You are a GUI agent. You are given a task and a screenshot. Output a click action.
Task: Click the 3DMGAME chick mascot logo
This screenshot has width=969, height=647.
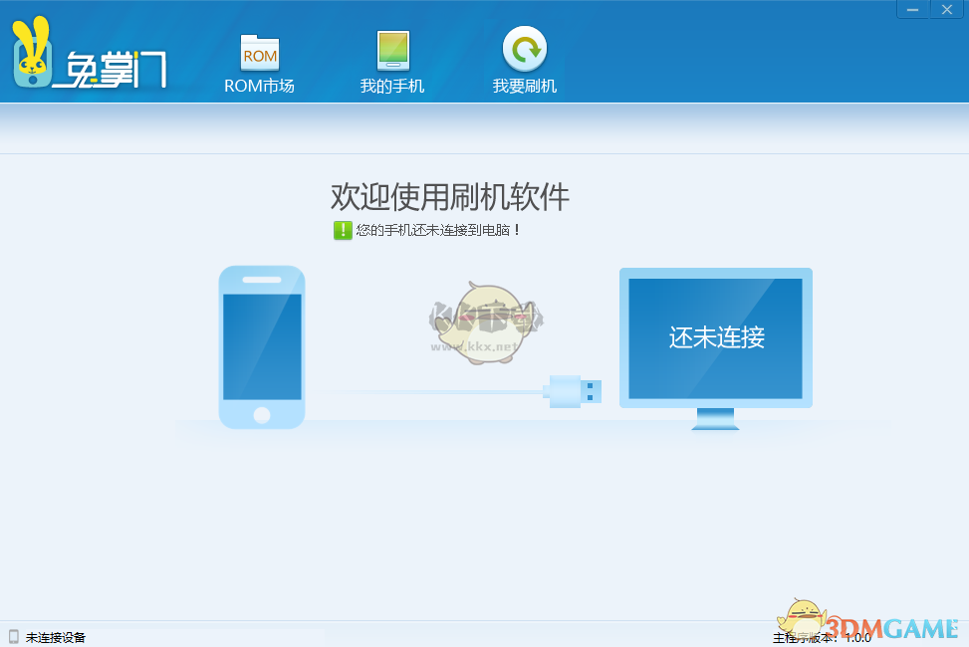coord(803,617)
